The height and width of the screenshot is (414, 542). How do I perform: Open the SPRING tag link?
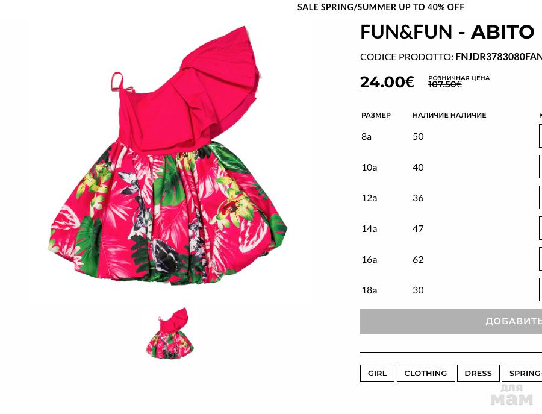point(522,373)
